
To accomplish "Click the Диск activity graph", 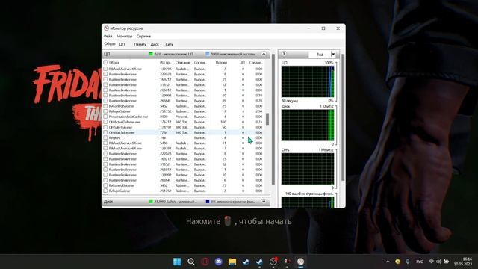I will [308, 125].
